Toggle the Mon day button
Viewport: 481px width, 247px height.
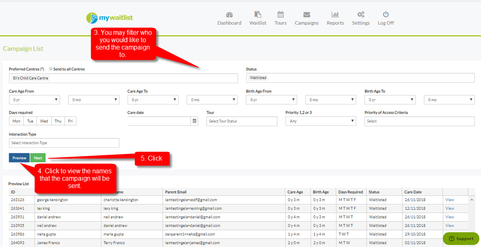(16, 121)
